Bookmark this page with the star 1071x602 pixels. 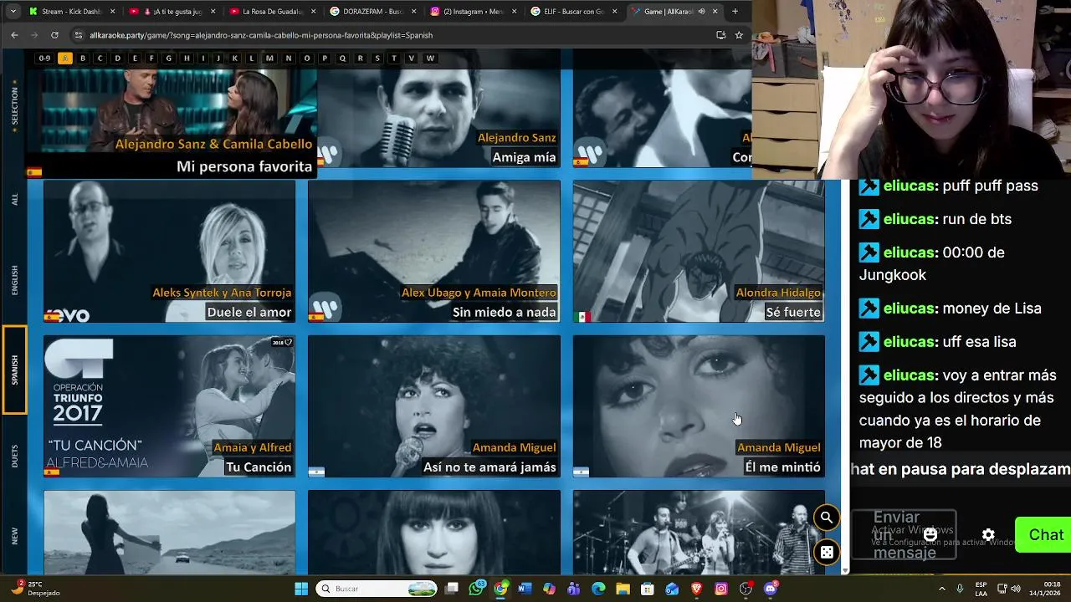tap(739, 35)
